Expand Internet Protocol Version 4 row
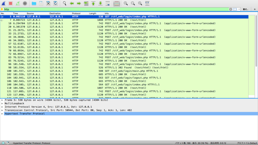258x145 pixels. [2, 107]
